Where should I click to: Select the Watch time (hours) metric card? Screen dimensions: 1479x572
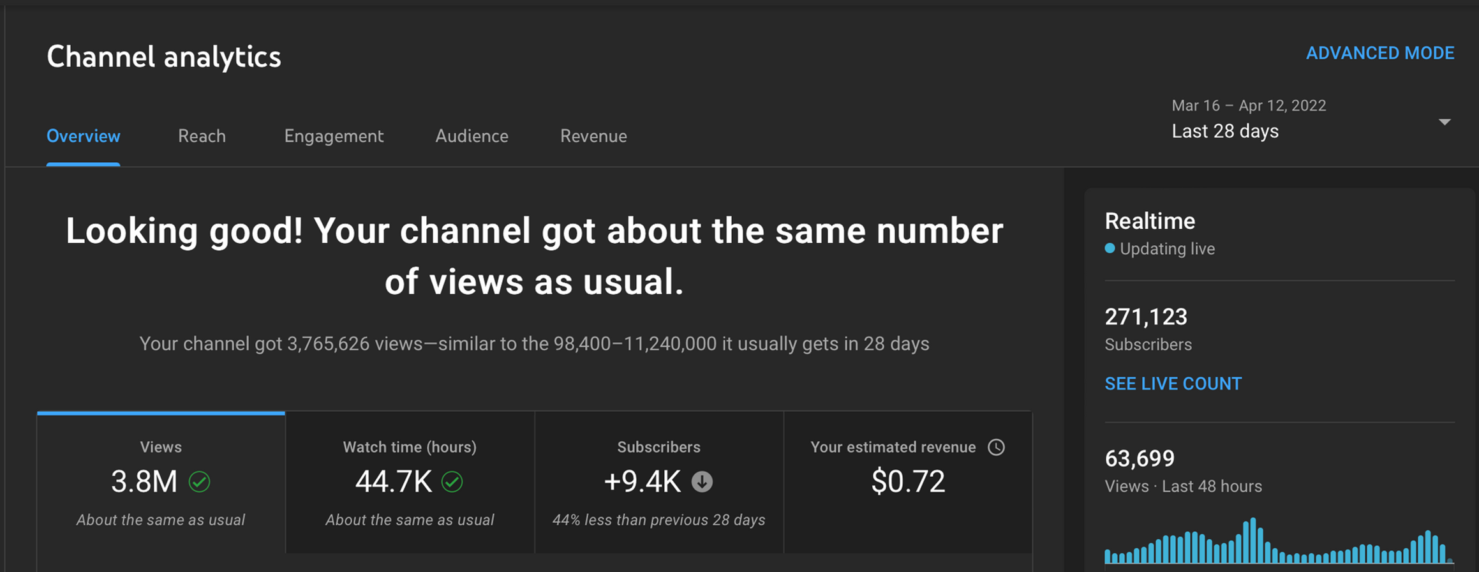pos(409,482)
